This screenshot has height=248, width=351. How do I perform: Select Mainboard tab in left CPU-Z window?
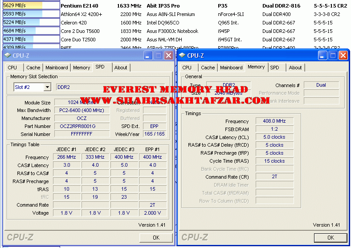(x=57, y=68)
